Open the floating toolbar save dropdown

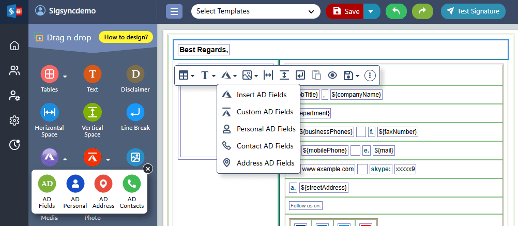coord(351,76)
